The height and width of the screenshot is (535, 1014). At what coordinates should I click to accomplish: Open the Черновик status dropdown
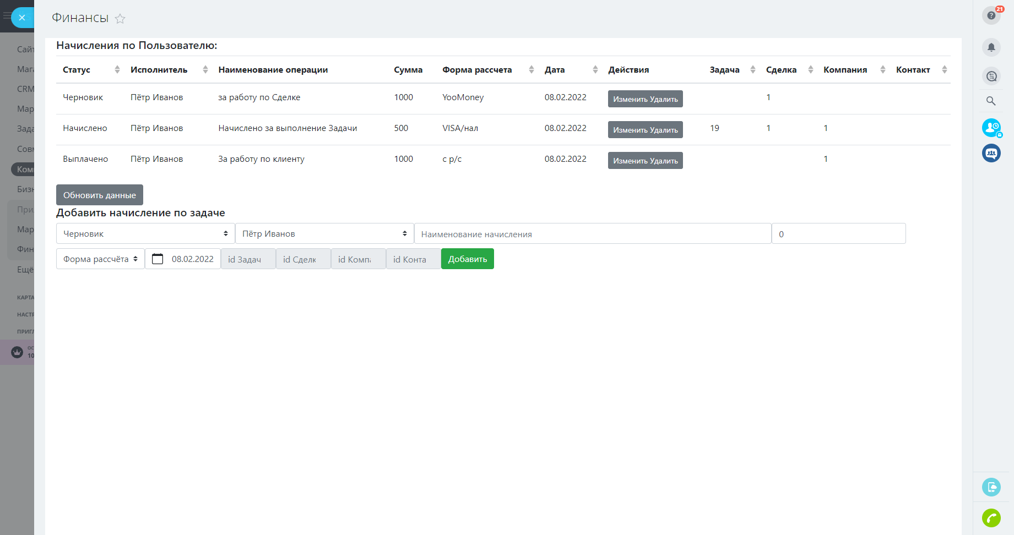pos(145,233)
